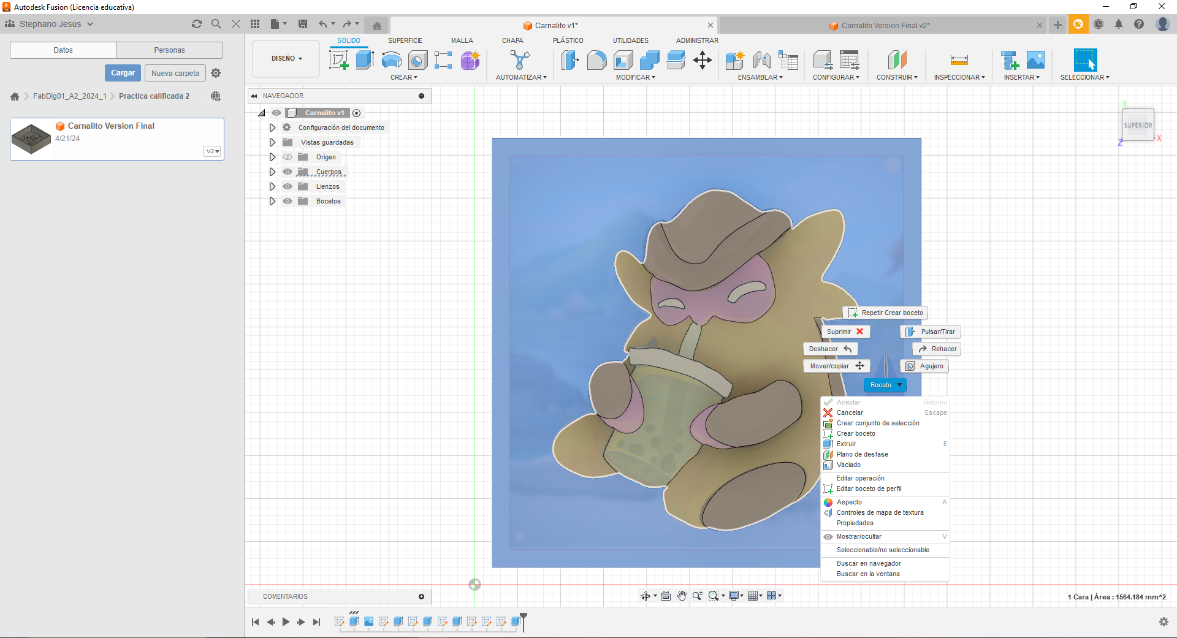Open the Automatizar fork icon
Viewport: 1177px width, 638px height.
point(520,60)
